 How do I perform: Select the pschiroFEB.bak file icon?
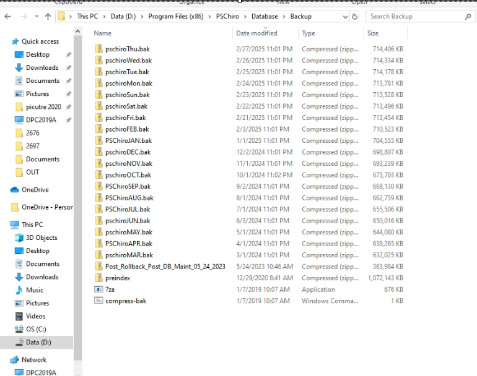tap(98, 129)
